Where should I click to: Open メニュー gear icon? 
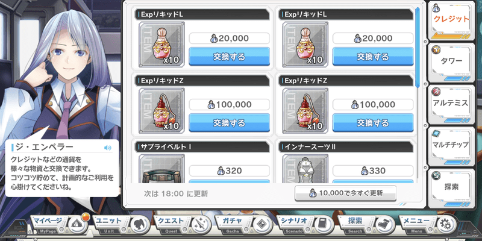click(x=445, y=225)
